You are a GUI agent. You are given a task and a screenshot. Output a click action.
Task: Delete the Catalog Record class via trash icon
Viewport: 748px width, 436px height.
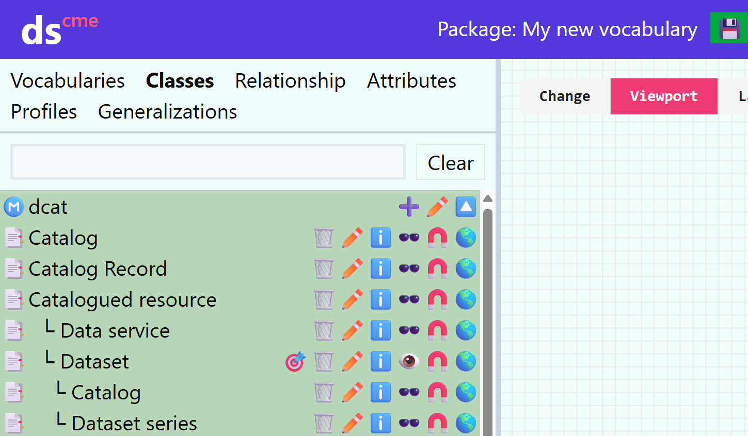click(324, 269)
